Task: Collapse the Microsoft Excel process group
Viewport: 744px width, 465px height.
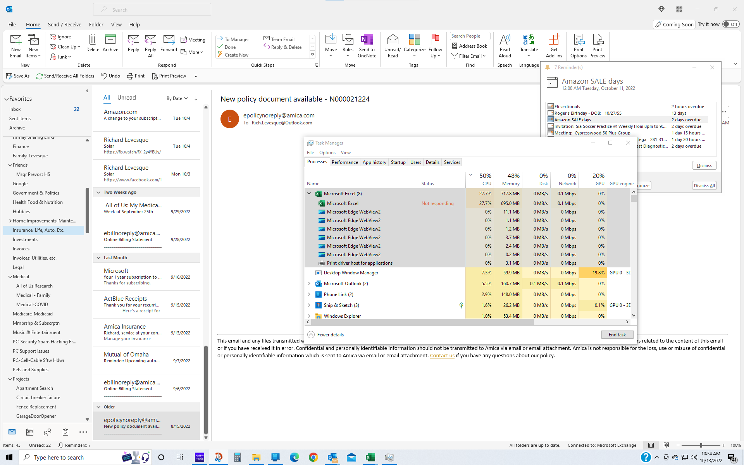Action: coord(309,193)
